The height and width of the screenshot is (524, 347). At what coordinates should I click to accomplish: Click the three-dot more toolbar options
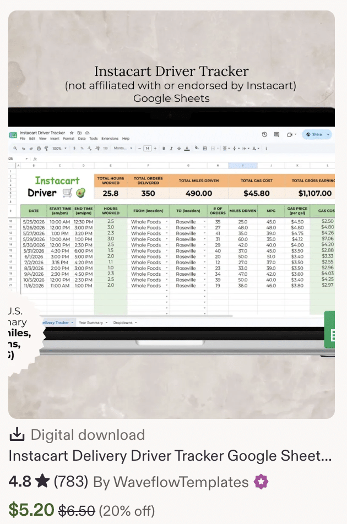click(266, 149)
